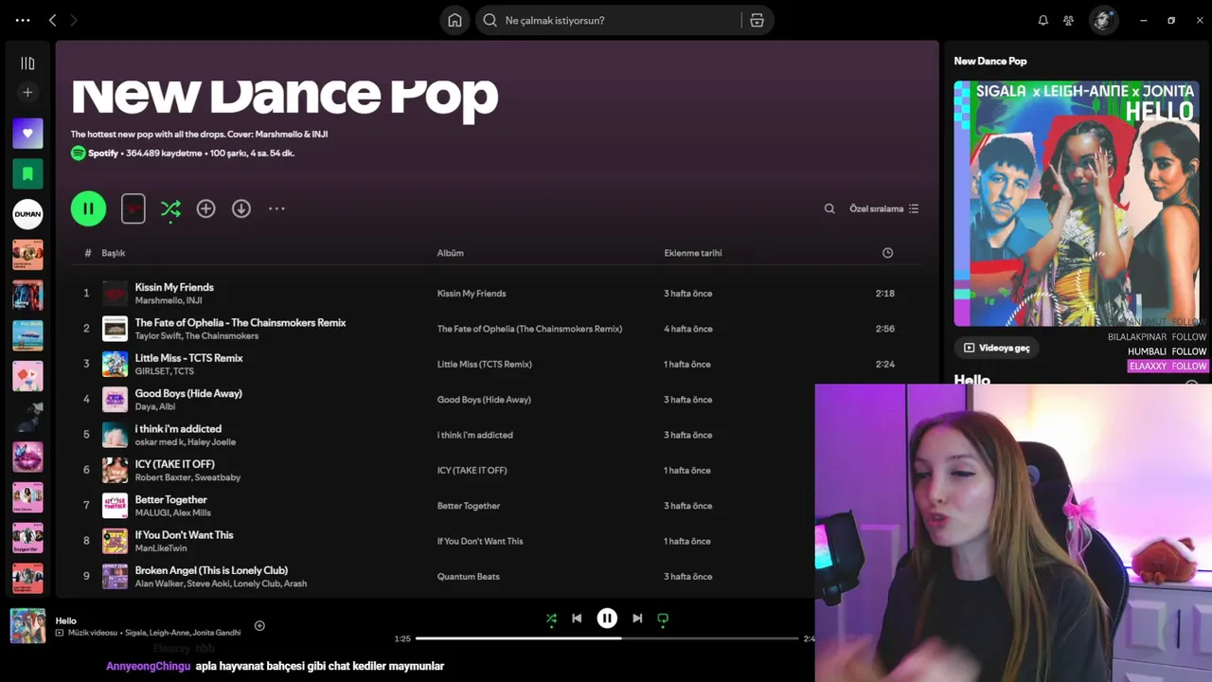Click now playing Hello cover thumbnail in bottom bar

[27, 626]
